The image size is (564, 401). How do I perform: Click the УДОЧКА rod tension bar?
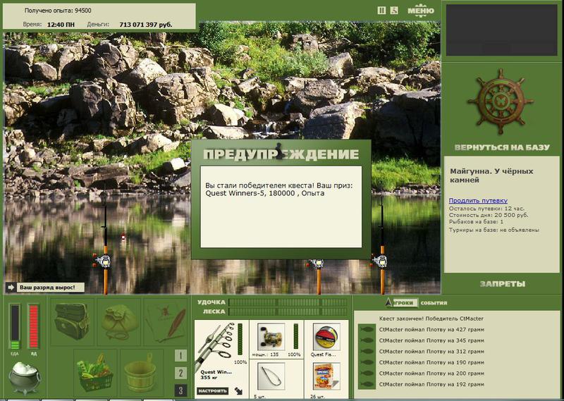coord(288,302)
